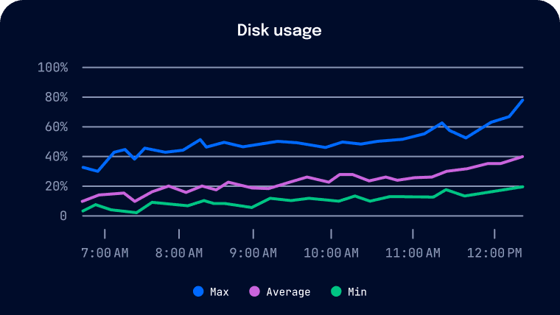Click the 40% y-axis label

click(x=55, y=156)
